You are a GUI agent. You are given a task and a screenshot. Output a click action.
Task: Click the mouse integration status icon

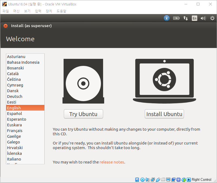[x=184, y=180]
